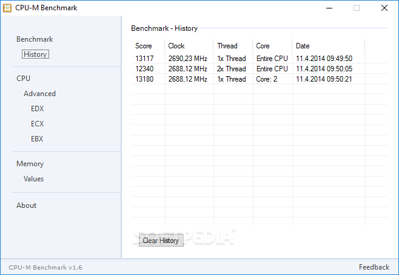
Task: Open the ECX register page
Action: (37, 124)
